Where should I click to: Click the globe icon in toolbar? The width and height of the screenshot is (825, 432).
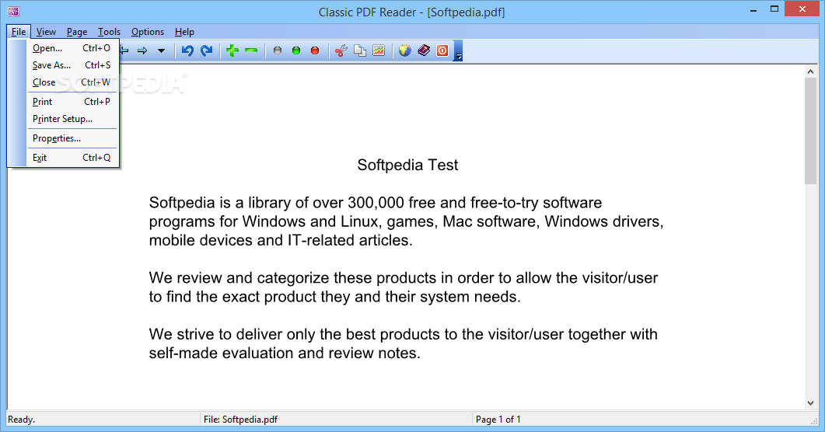pyautogui.click(x=404, y=51)
